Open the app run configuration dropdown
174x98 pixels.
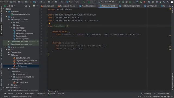coord(91,2)
